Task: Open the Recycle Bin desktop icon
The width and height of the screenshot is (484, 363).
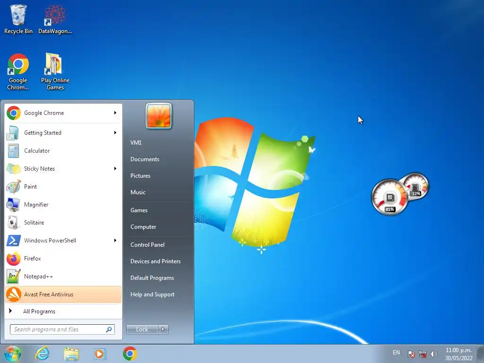Action: 18,19
